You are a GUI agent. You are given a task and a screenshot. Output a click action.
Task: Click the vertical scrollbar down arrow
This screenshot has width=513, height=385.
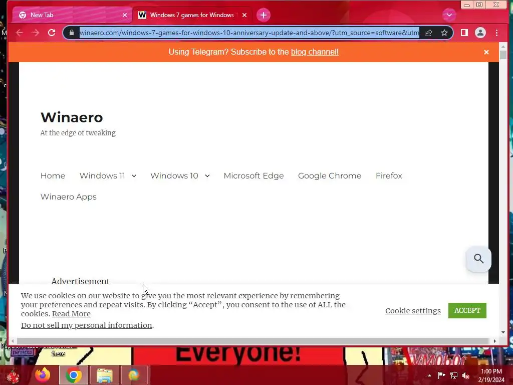[x=503, y=332]
